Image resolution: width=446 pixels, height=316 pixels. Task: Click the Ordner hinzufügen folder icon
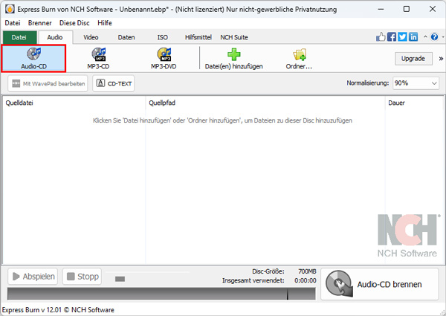coord(300,54)
